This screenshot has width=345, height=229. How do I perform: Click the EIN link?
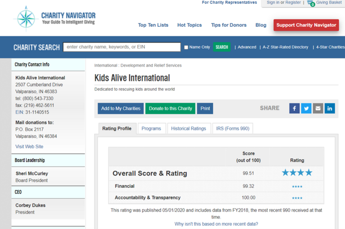[19, 112]
